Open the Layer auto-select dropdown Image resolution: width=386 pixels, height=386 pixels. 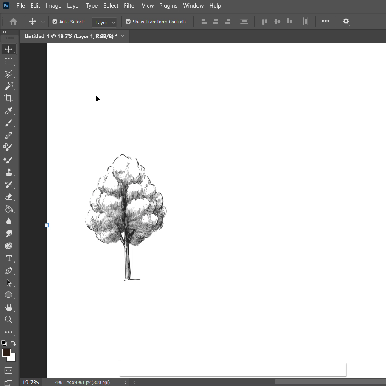(104, 22)
